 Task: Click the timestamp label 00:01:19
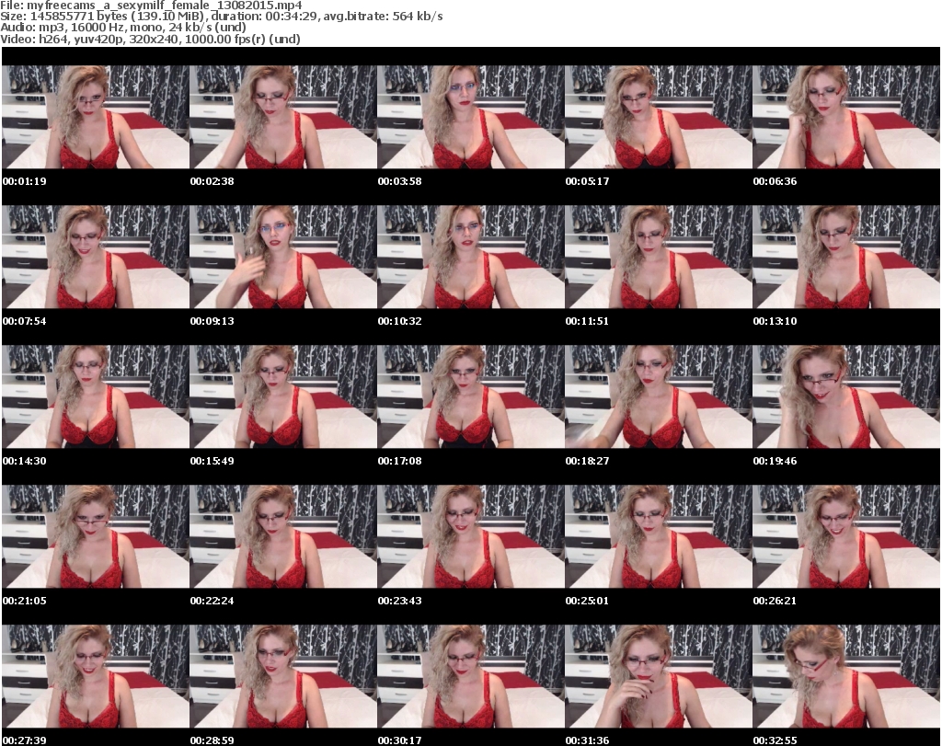point(25,181)
